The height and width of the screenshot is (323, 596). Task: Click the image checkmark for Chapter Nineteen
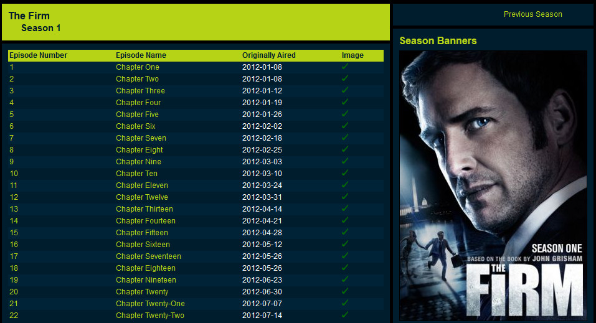tap(345, 279)
